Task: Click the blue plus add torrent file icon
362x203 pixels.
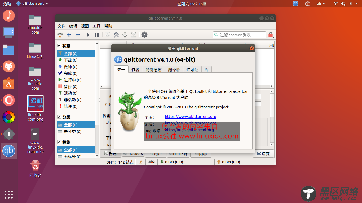Action: (69, 35)
